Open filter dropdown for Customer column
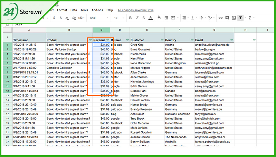Viewport: 276px width, 157px height. coord(162,40)
